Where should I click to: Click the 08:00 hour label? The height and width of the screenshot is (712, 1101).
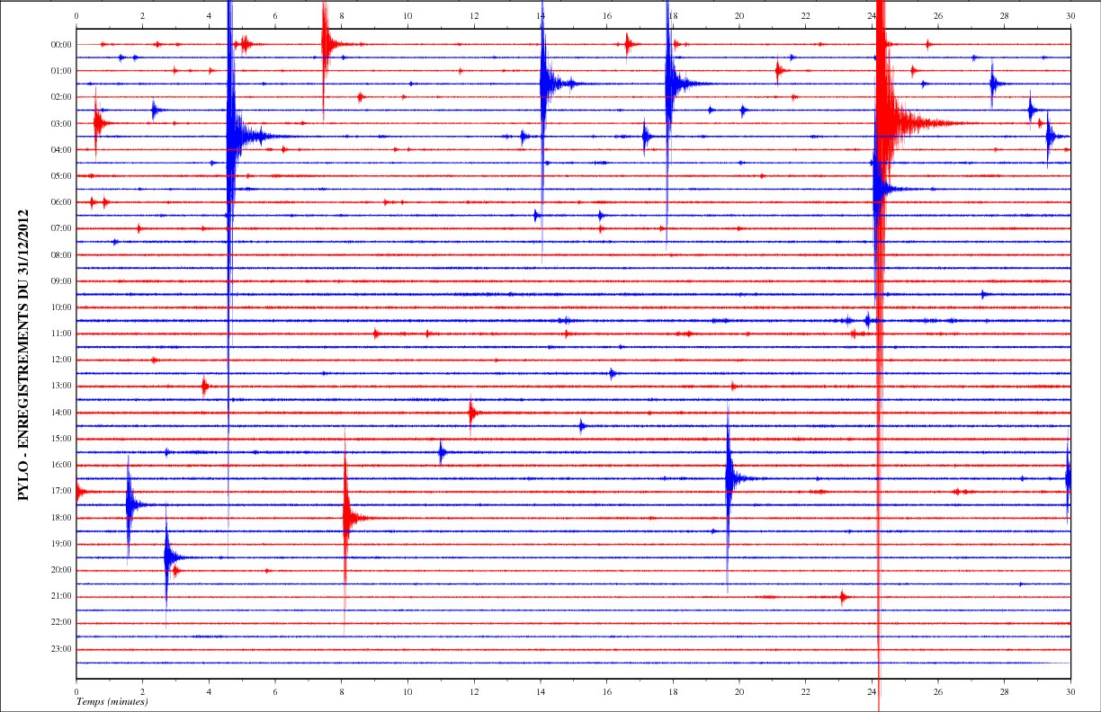61,254
